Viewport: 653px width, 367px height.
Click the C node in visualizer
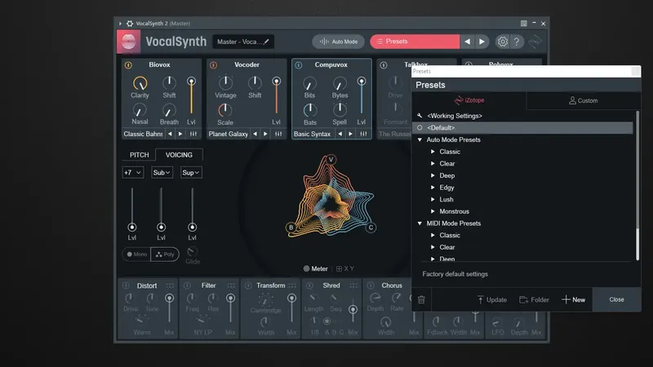point(371,228)
